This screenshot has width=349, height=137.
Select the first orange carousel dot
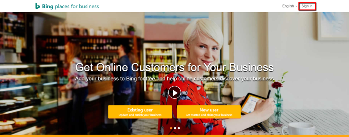pyautogui.click(x=171, y=128)
